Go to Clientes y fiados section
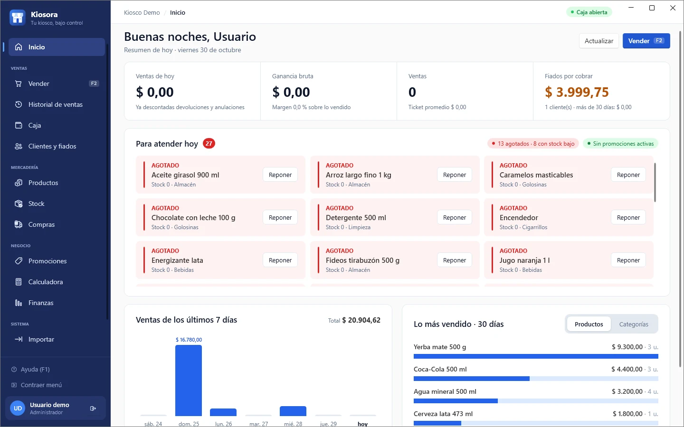The height and width of the screenshot is (427, 684). [x=57, y=146]
